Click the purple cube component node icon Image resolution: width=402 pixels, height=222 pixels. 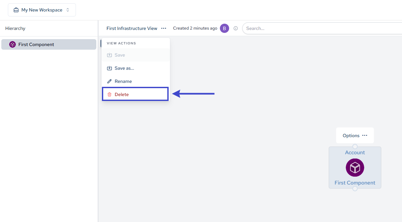click(355, 168)
